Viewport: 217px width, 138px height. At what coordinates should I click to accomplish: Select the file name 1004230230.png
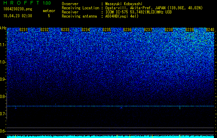(x=18, y=9)
